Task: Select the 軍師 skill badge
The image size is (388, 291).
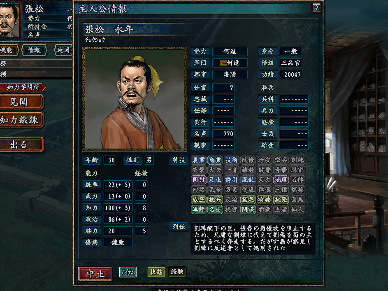Action: coord(199,210)
